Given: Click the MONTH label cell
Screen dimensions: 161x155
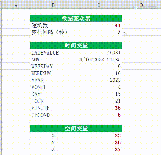Looking at the screenshot, I should pyautogui.click(x=53, y=87).
